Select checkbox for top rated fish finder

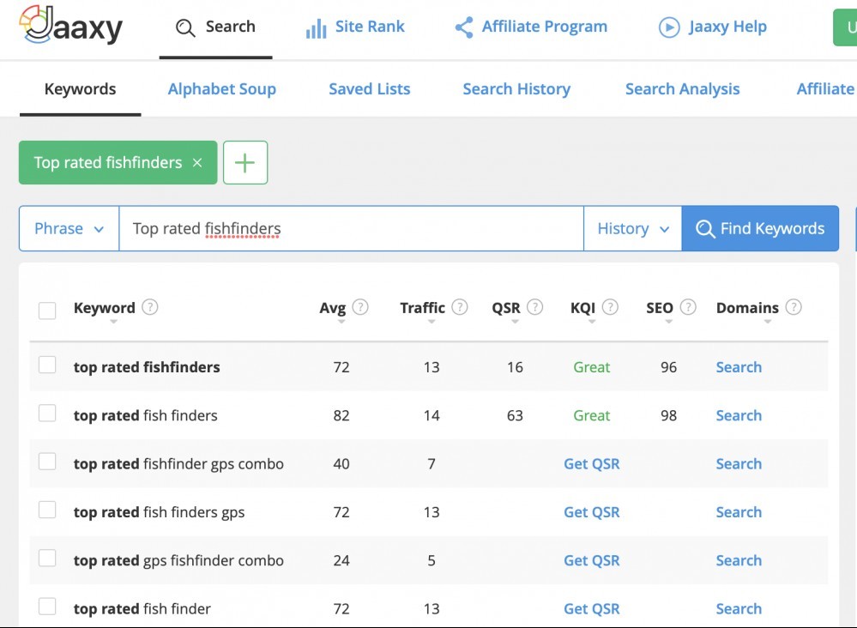pos(47,607)
